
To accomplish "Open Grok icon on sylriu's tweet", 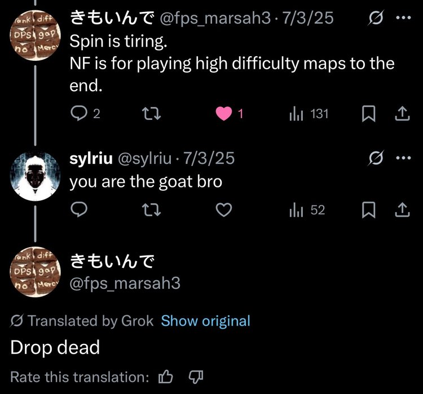I will pos(376,158).
